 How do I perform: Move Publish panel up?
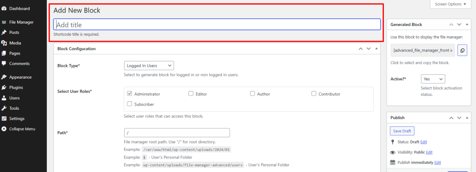(x=451, y=118)
